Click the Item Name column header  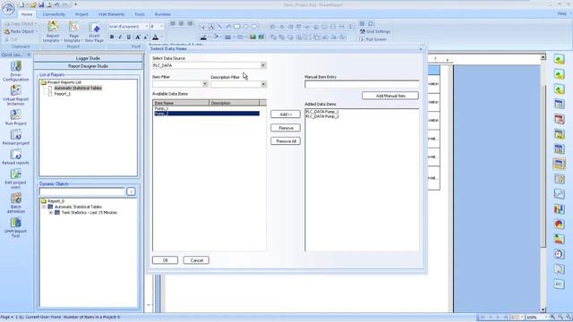(x=181, y=103)
